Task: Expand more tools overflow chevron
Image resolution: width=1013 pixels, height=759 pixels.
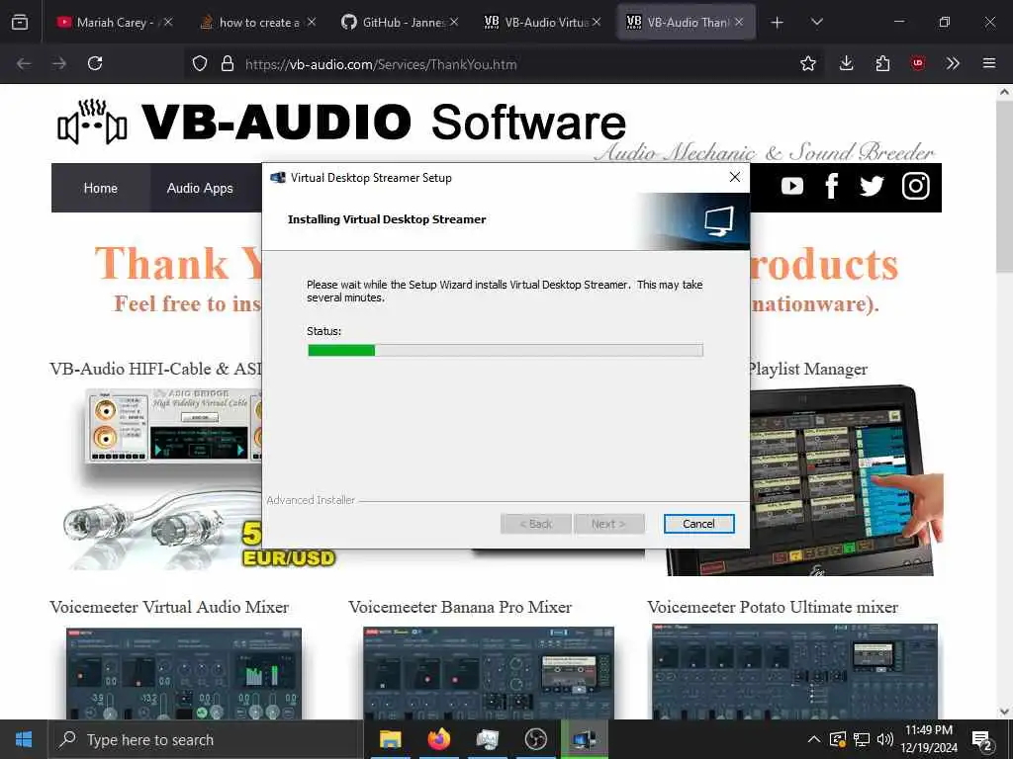Action: tap(953, 64)
